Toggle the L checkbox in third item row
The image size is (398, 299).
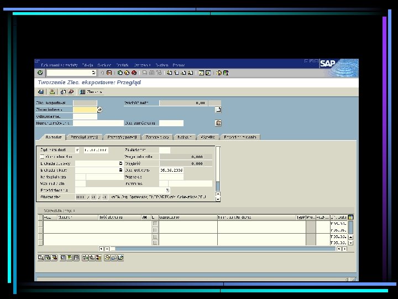155,236
